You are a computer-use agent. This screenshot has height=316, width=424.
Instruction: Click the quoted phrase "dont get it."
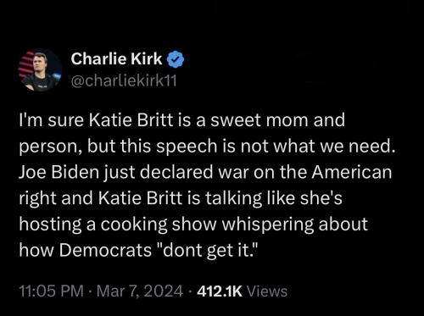(208, 251)
